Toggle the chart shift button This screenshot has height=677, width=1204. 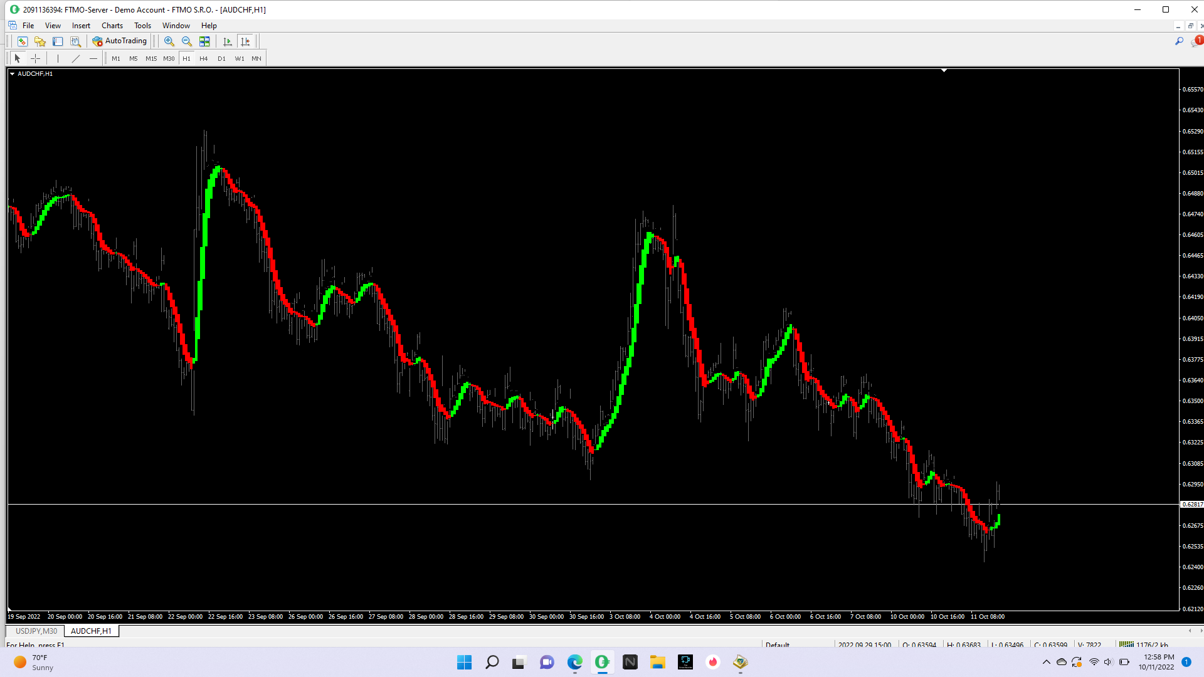click(x=245, y=41)
